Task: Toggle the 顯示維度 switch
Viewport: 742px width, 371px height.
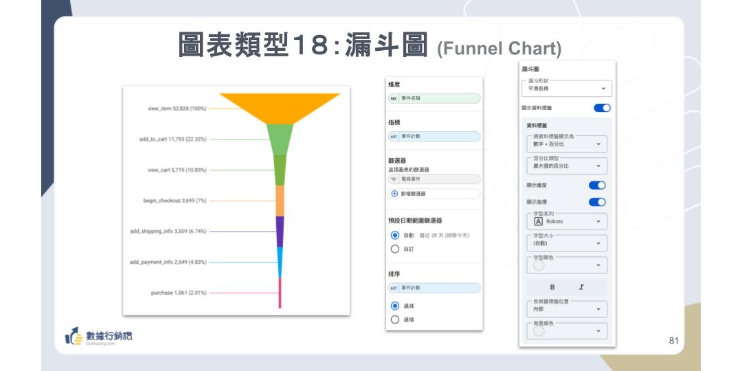Action: [x=597, y=185]
